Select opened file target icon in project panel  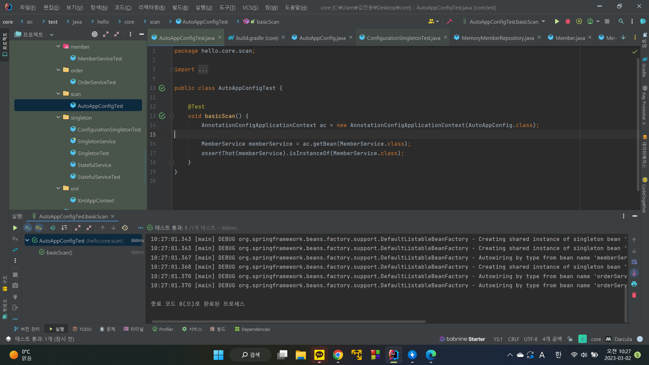(x=95, y=34)
